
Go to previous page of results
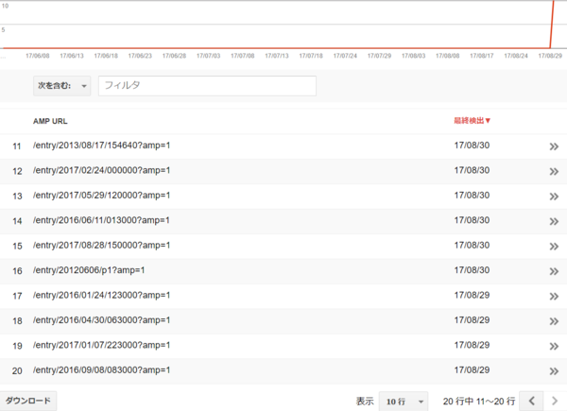coord(531,401)
